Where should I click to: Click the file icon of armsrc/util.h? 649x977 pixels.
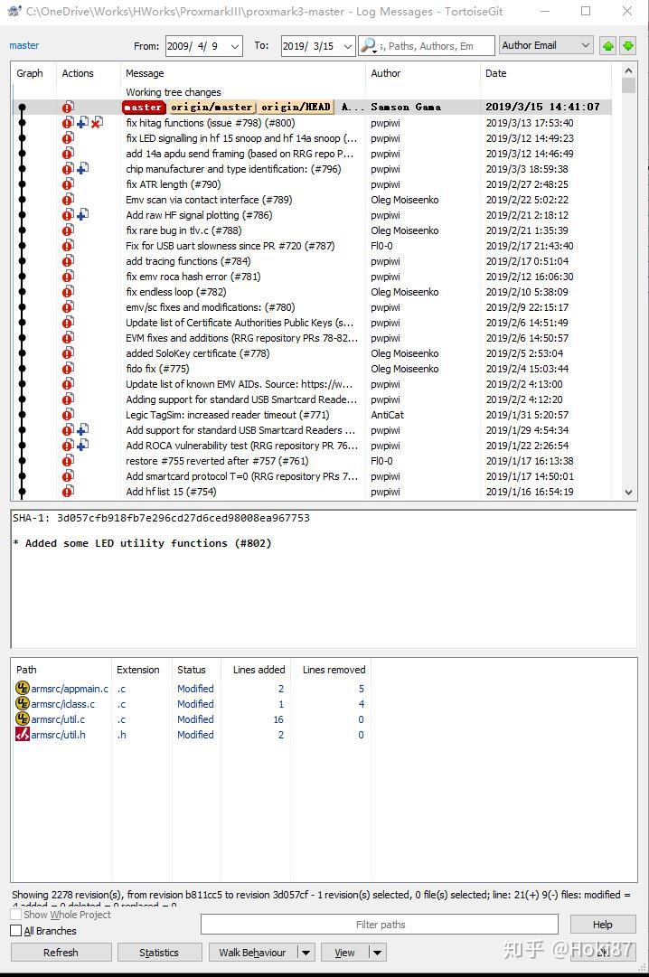23,735
